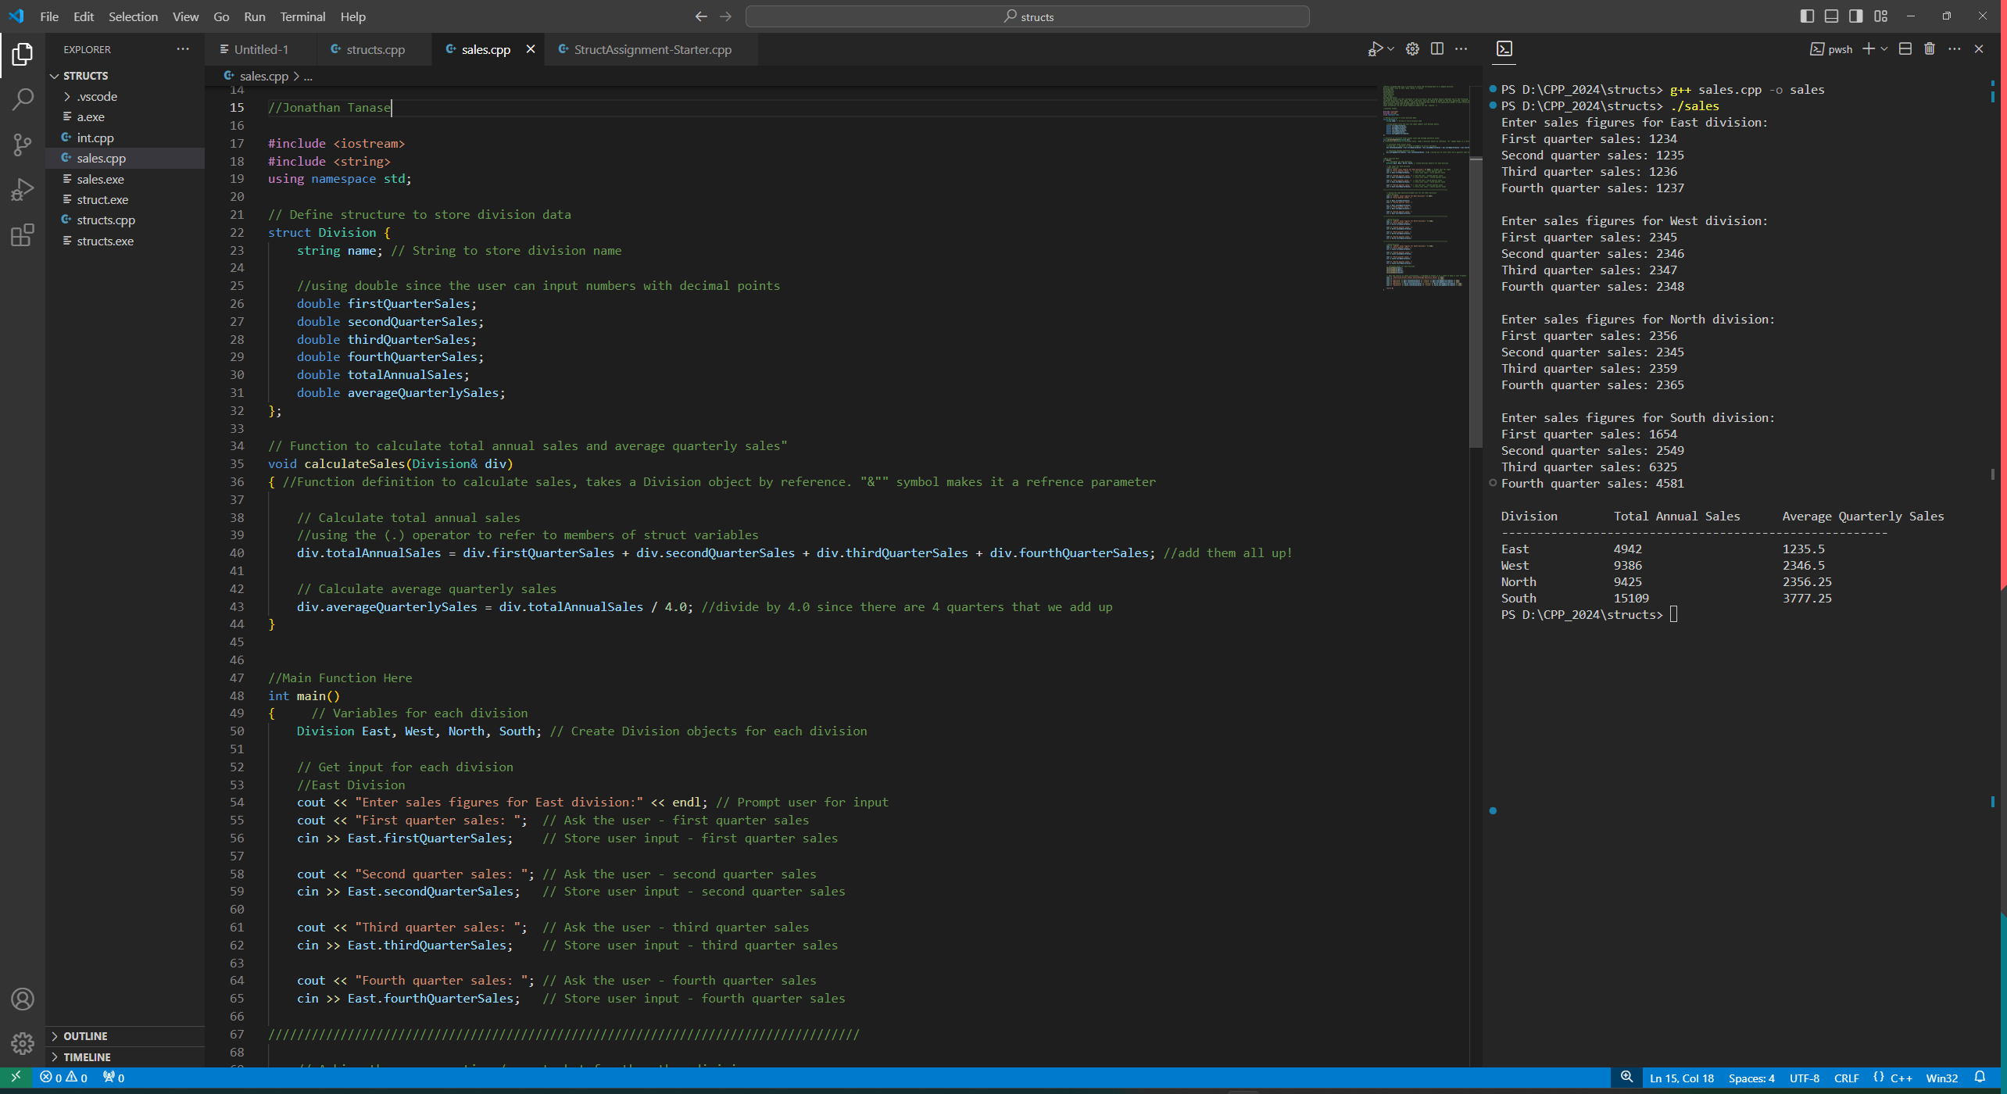Open the Terminal menu

[x=302, y=16]
